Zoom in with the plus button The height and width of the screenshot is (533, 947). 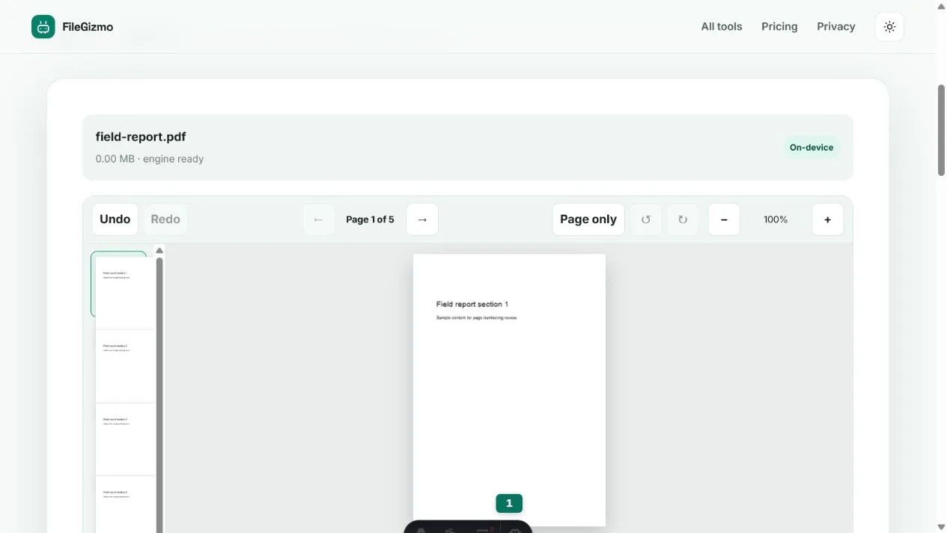pyautogui.click(x=827, y=219)
